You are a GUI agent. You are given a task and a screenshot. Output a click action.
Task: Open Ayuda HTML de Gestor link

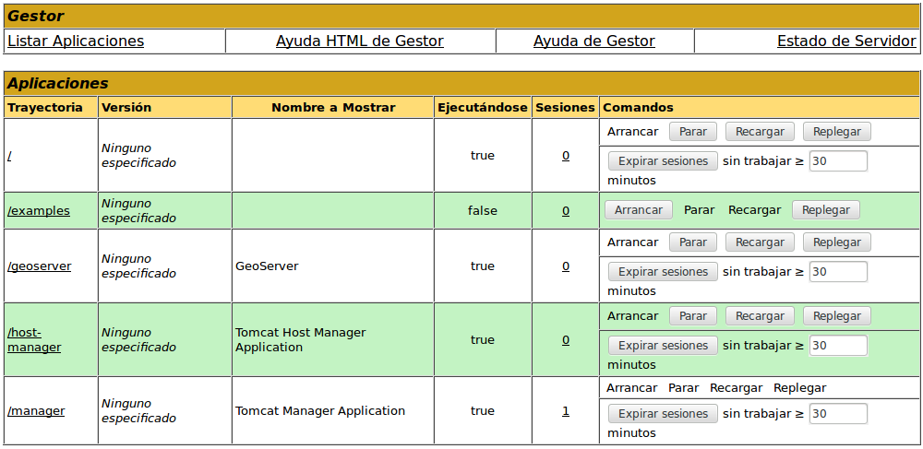pyautogui.click(x=360, y=41)
